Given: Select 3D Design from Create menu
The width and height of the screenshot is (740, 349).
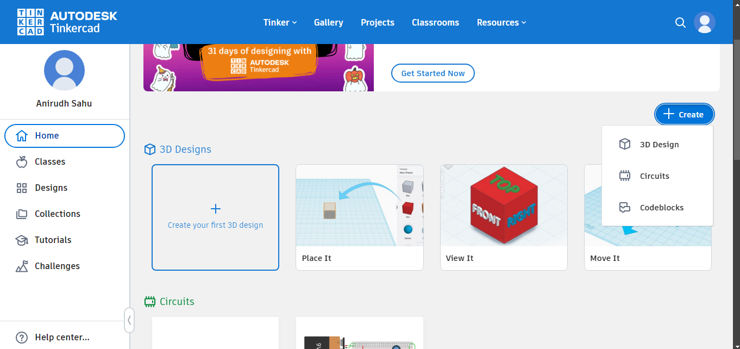Looking at the screenshot, I should 659,145.
